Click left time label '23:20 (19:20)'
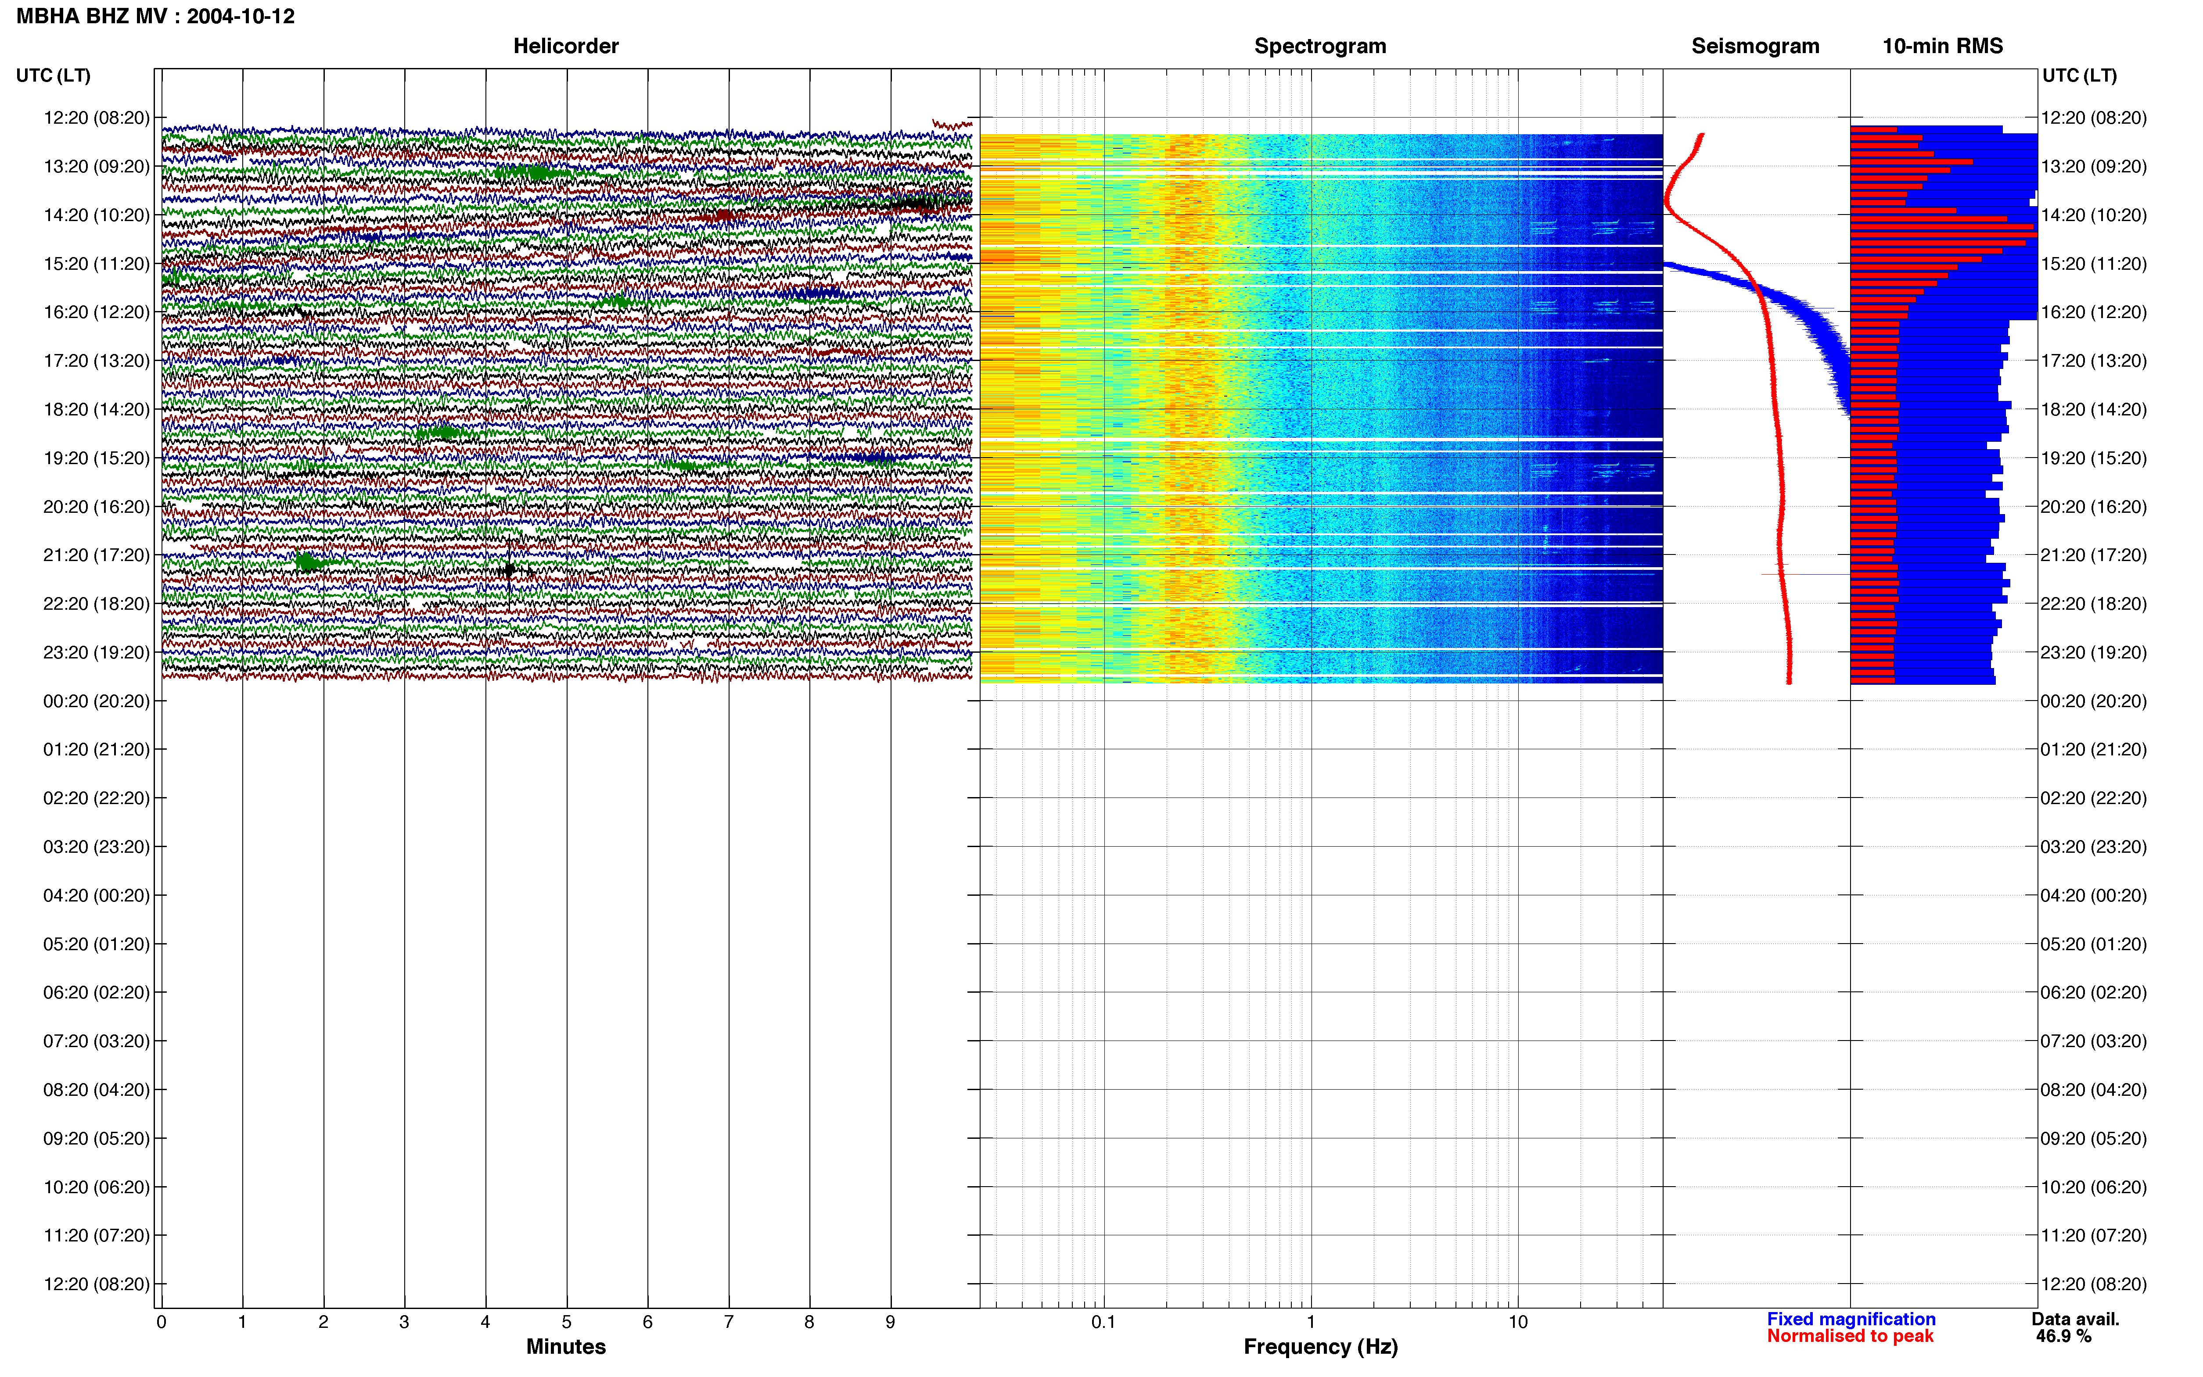Viewport: 2203px width, 1377px height. 97,652
